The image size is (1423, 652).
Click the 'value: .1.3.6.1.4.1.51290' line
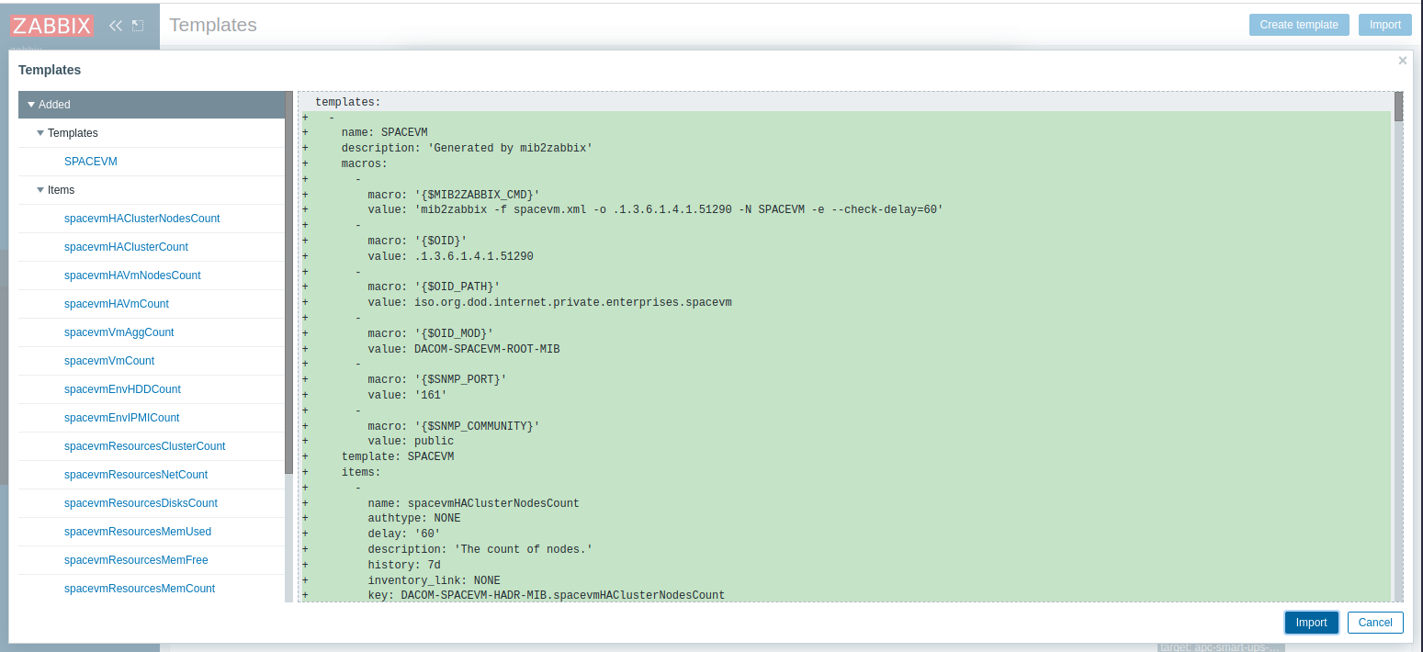(450, 256)
